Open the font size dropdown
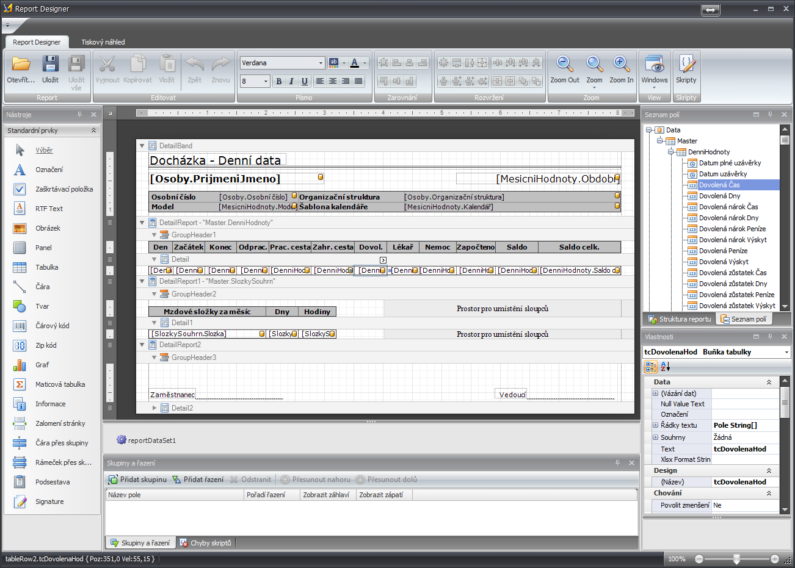This screenshot has width=795, height=568. click(266, 81)
